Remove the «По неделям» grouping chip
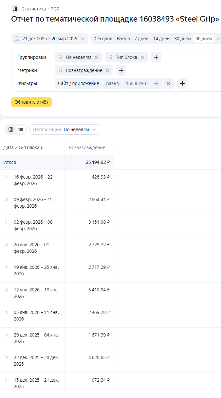This screenshot has width=221, height=398. point(96,57)
